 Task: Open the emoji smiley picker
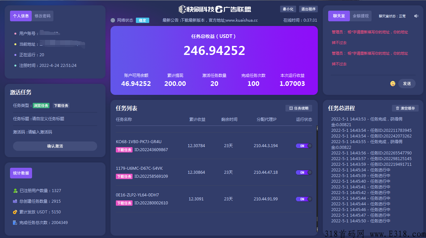coord(393,84)
